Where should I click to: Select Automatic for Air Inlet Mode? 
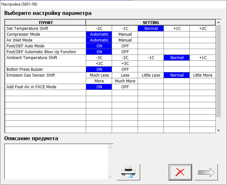(x=99, y=40)
